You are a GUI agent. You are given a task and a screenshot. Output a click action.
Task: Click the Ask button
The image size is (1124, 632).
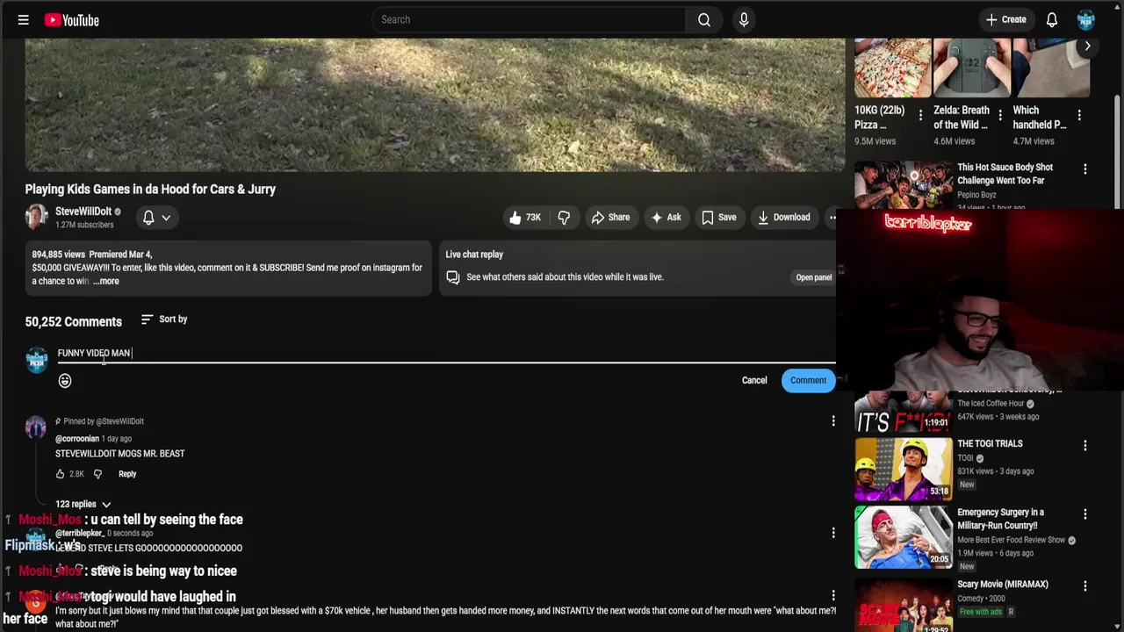[666, 217]
